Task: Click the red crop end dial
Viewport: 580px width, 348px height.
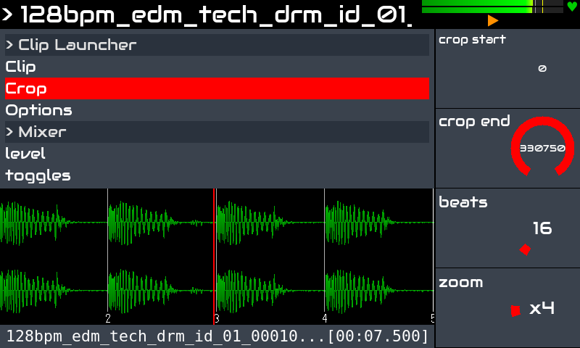Action: point(542,146)
